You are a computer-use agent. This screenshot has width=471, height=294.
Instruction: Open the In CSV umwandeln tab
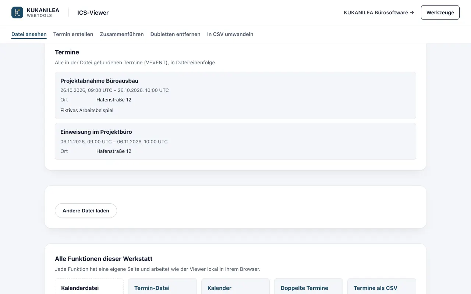click(x=230, y=34)
